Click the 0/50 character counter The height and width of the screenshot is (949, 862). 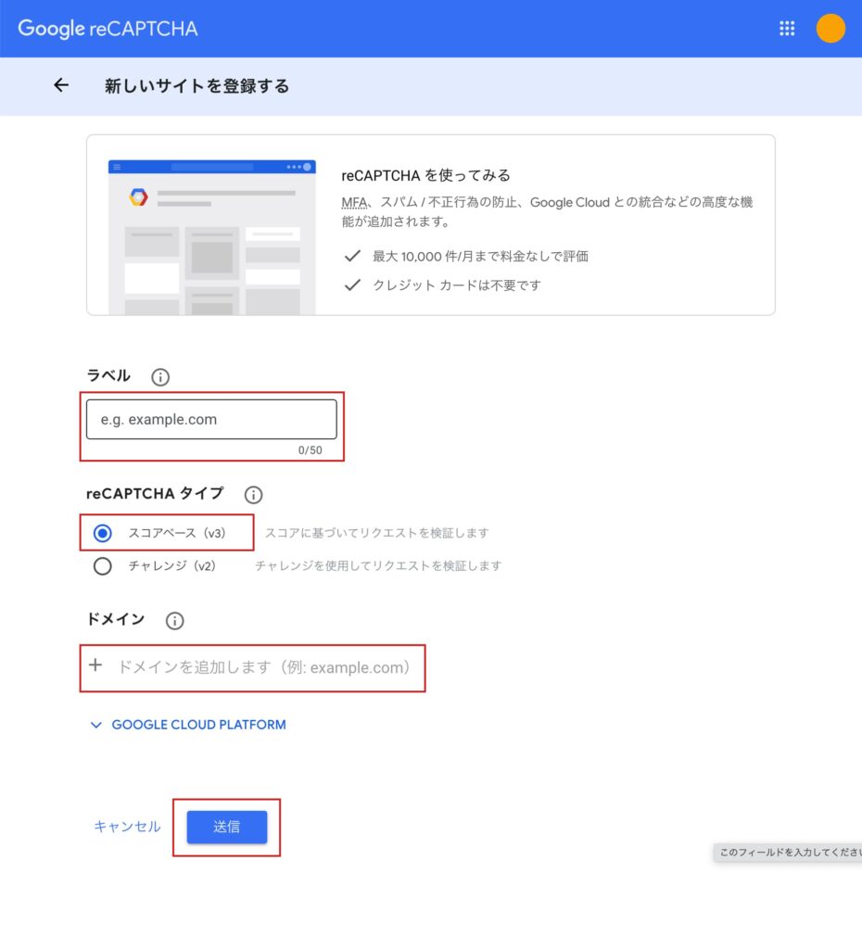coord(310,450)
